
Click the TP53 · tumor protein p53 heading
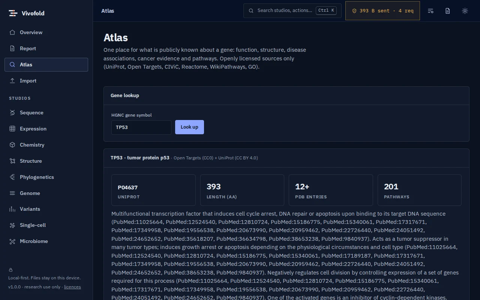click(x=140, y=158)
